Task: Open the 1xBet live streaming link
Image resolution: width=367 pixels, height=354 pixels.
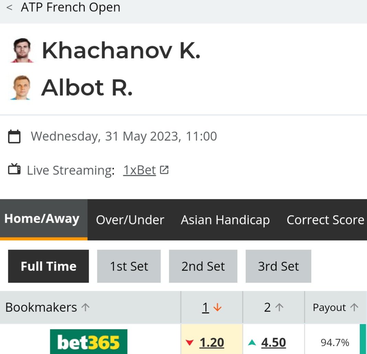Action: 140,170
